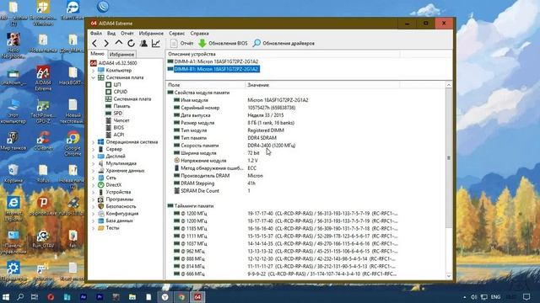Open the Отчёт menu in the menu bar

[x=127, y=34]
